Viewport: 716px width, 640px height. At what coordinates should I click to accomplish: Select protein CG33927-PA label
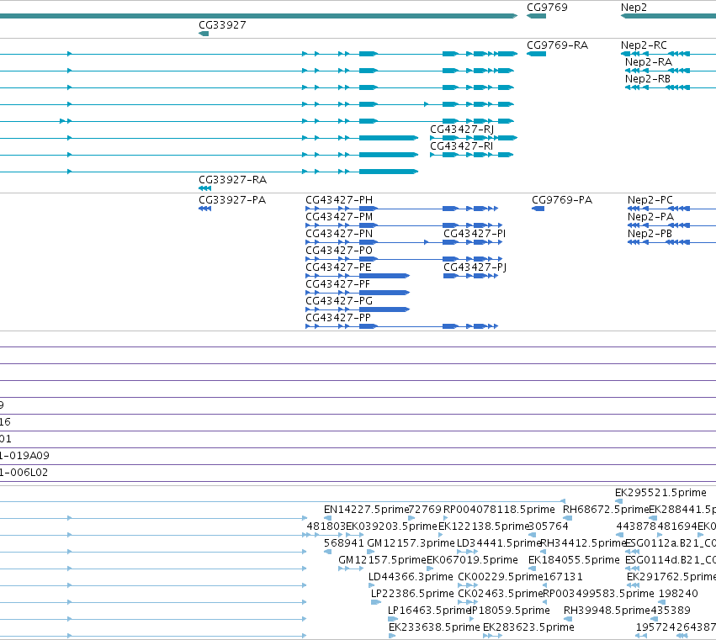pyautogui.click(x=232, y=200)
